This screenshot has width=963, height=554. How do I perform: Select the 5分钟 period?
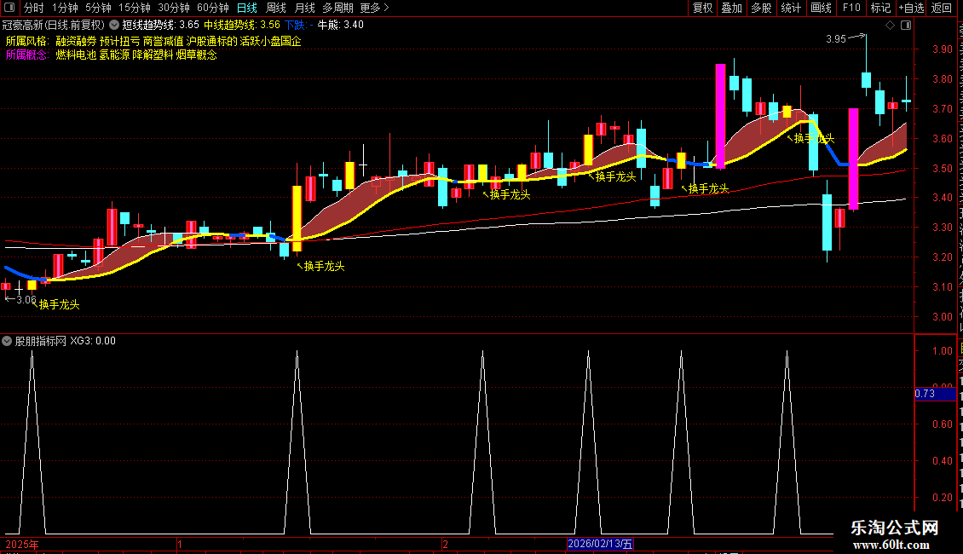point(98,8)
